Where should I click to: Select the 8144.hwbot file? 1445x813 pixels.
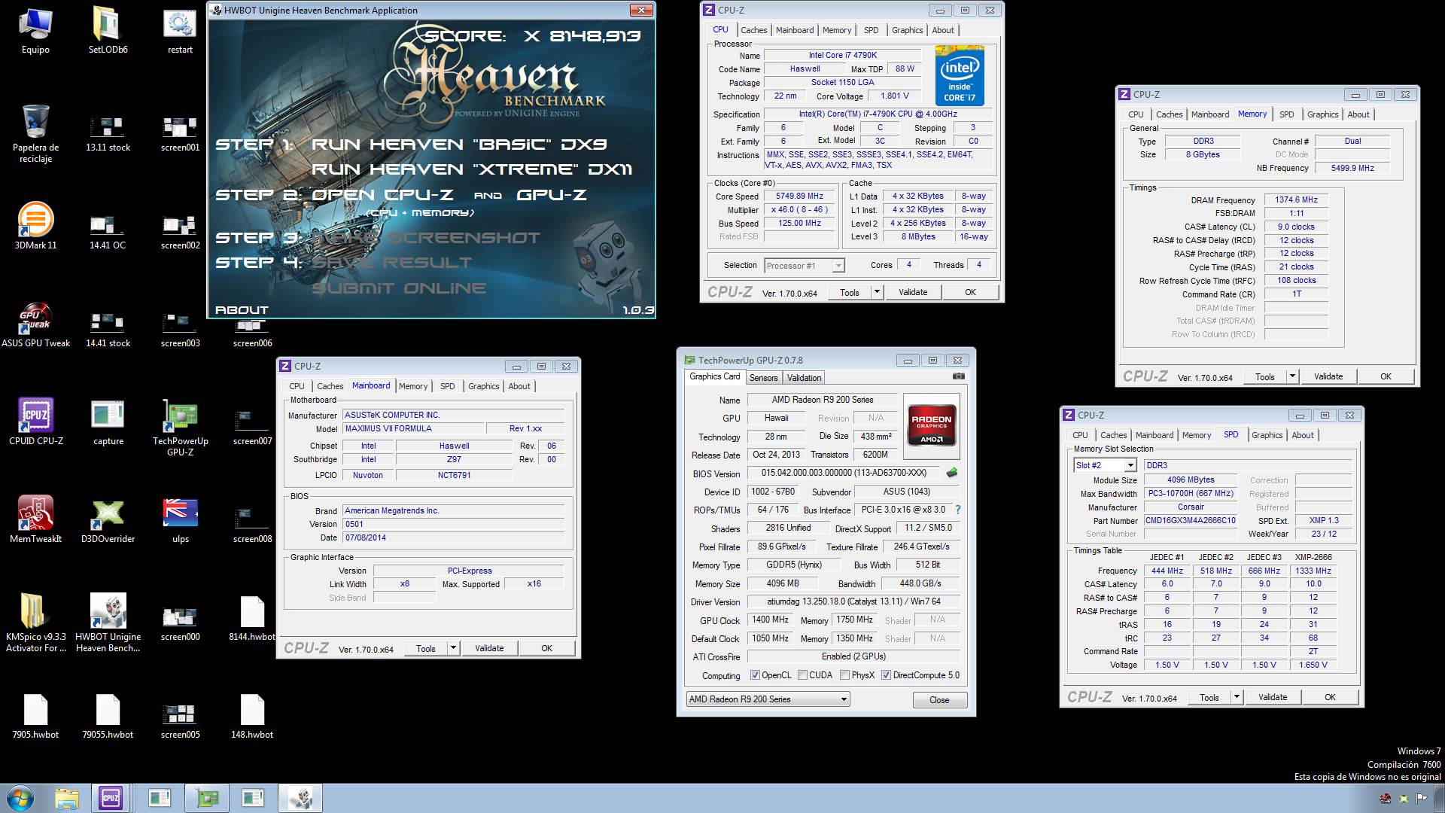pos(252,617)
